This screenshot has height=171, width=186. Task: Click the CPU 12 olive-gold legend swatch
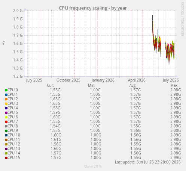click(6, 144)
